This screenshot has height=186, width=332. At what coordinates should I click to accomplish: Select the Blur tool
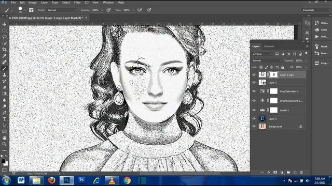click(x=4, y=100)
